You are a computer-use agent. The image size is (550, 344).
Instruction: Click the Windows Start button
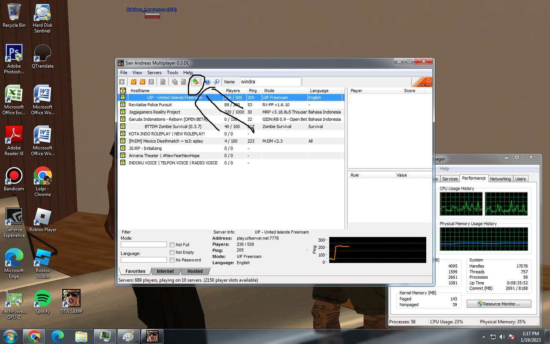click(10, 336)
